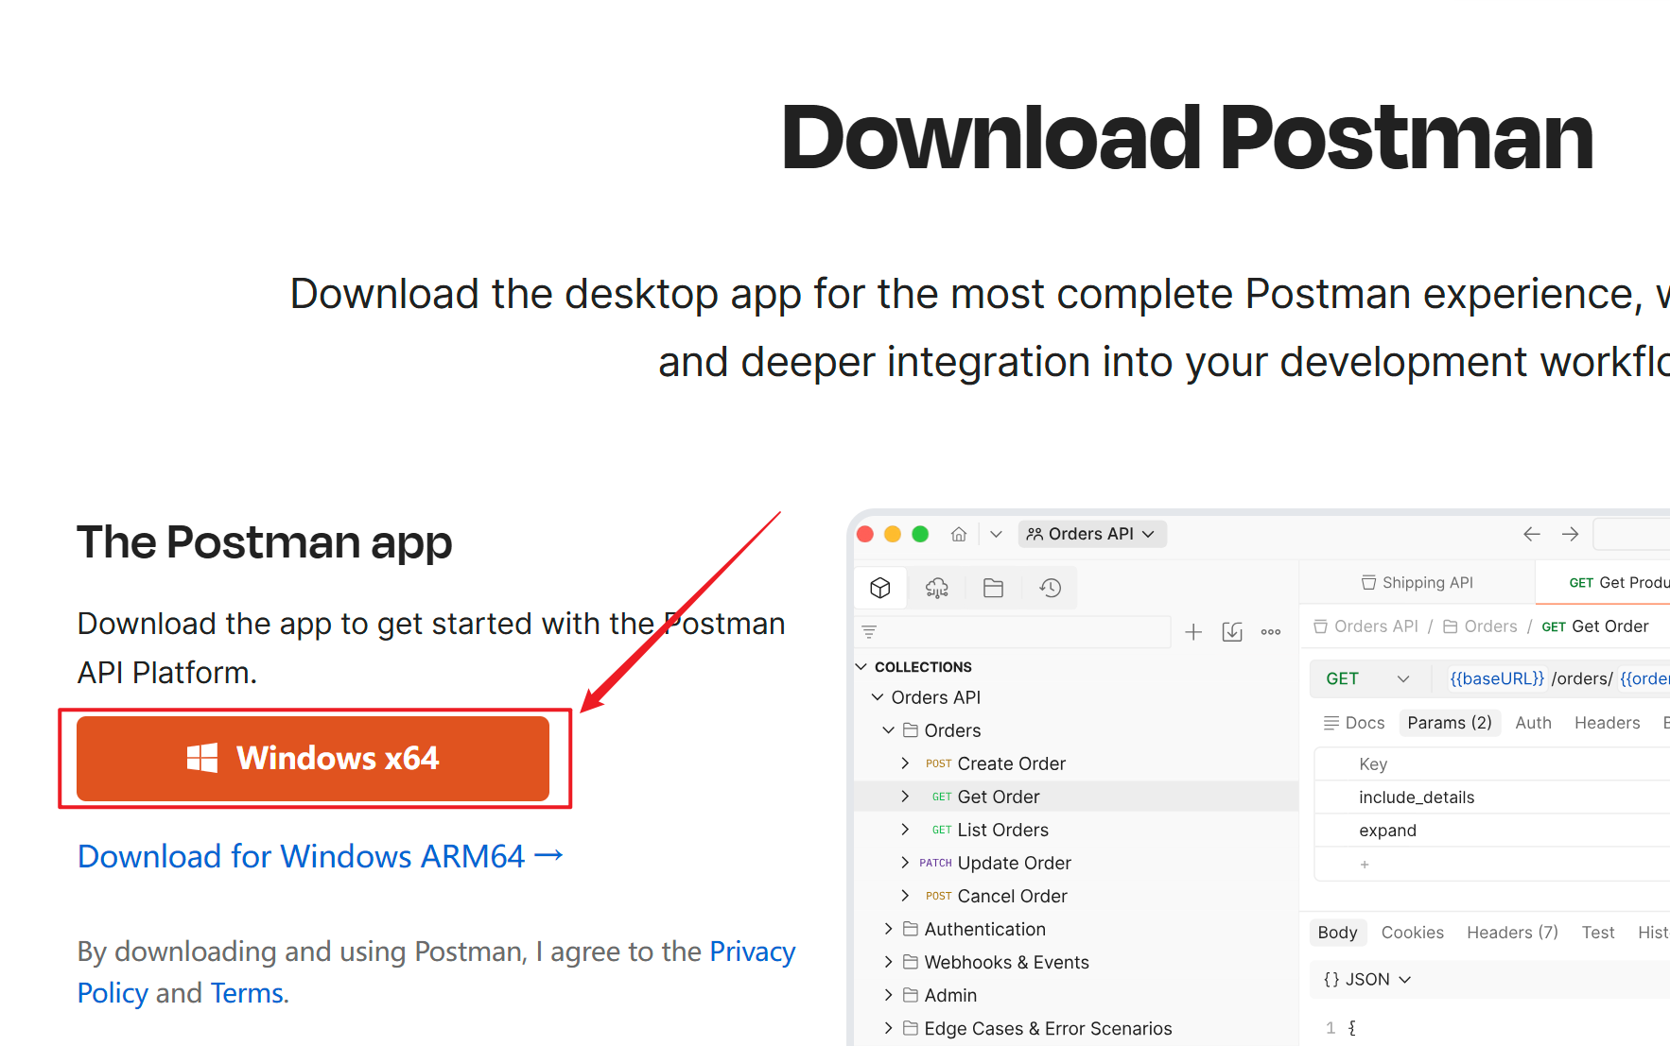Click the Orders folder name

(952, 730)
